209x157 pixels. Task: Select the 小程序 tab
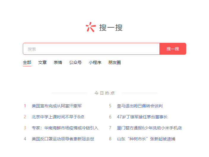[95, 62]
